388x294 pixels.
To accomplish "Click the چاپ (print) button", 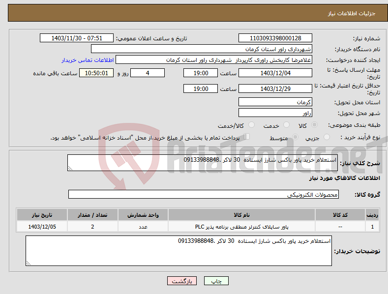I will (x=216, y=281).
